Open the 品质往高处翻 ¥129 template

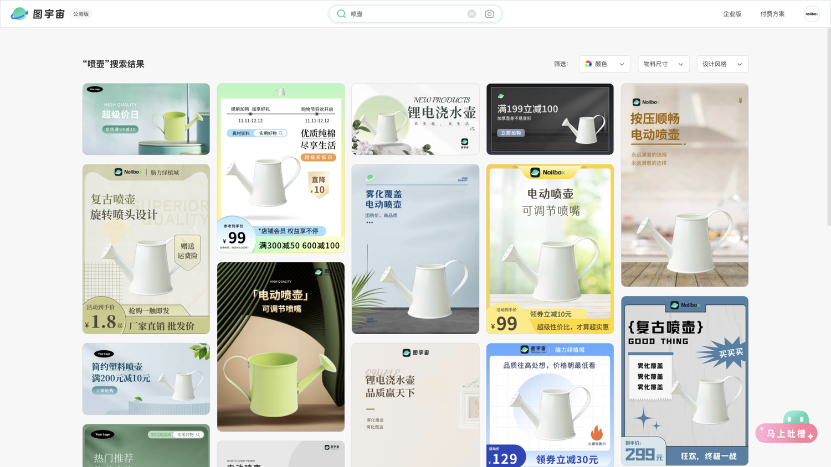550,405
